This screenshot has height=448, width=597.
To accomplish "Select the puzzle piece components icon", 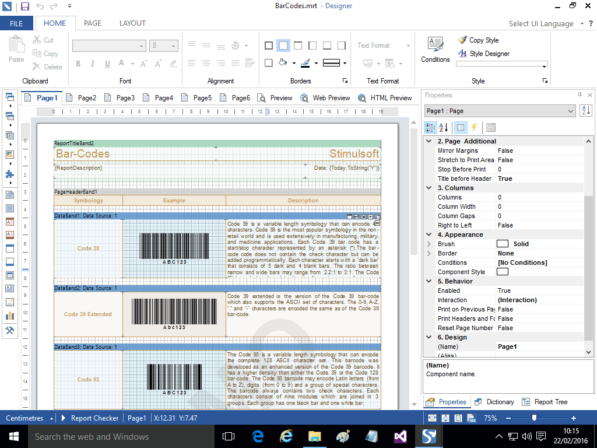I will [10, 174].
